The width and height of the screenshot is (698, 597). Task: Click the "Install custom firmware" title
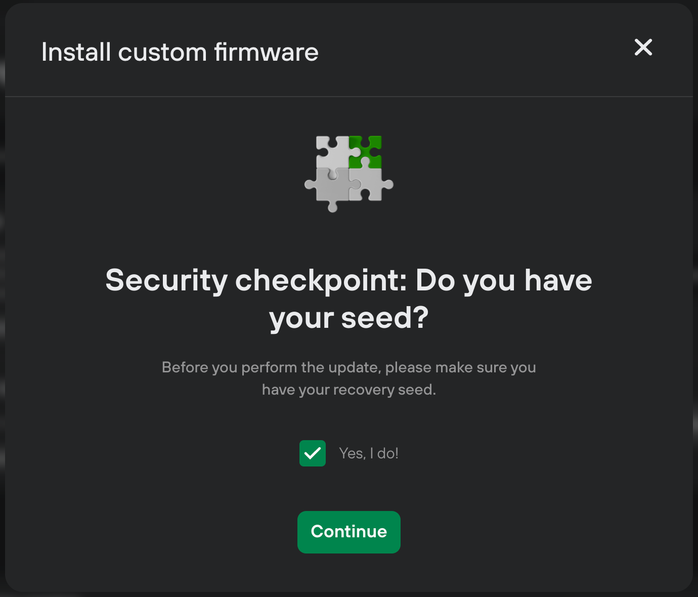pyautogui.click(x=180, y=52)
